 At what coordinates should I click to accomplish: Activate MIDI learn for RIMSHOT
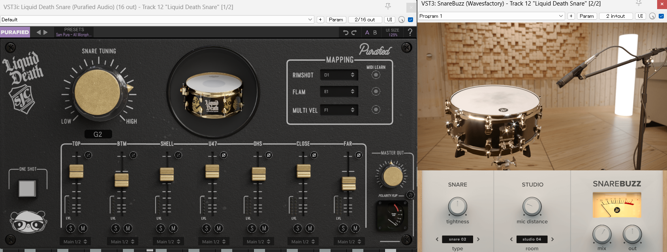(376, 75)
